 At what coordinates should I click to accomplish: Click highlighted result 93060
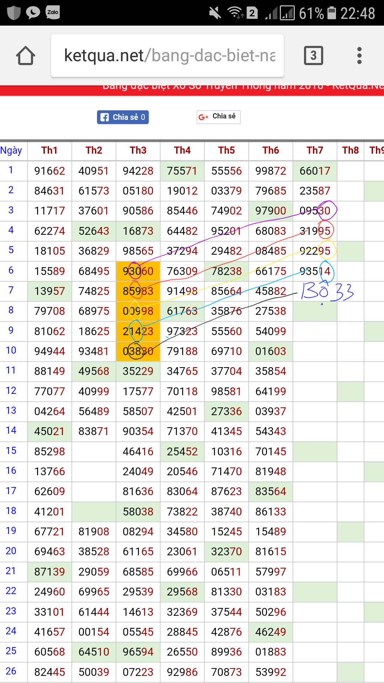pyautogui.click(x=138, y=271)
